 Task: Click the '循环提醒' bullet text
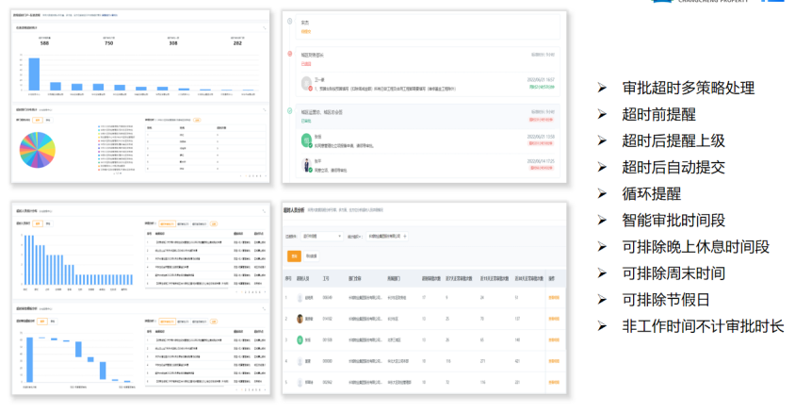tap(652, 194)
